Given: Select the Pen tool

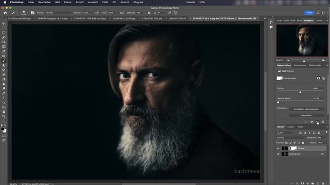Looking at the screenshot, I should click(4, 93).
